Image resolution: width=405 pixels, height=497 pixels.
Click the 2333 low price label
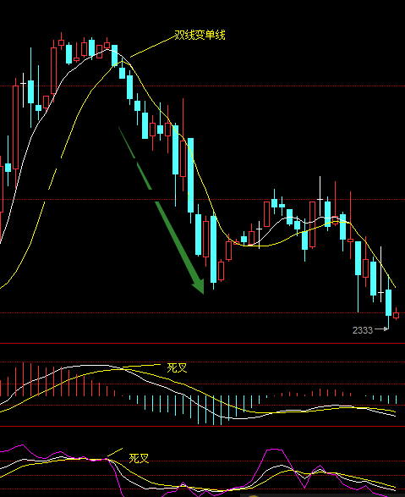click(363, 330)
